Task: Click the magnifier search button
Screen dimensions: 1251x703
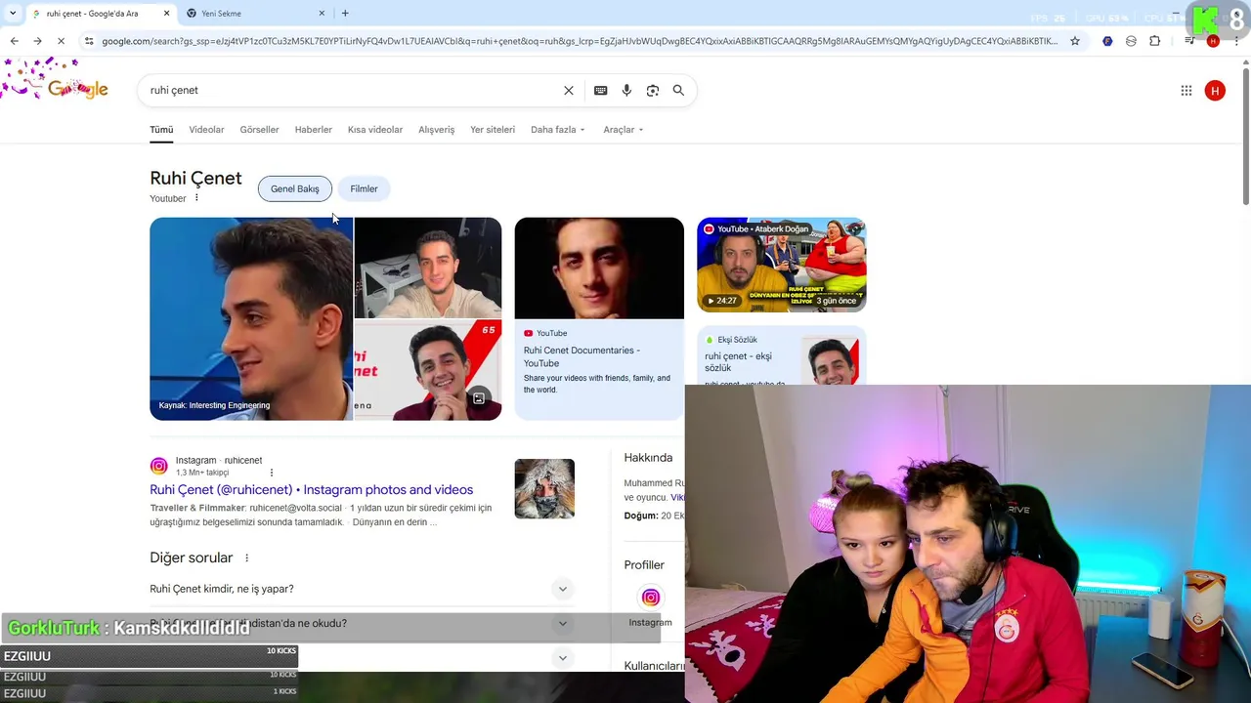Action: point(678,90)
